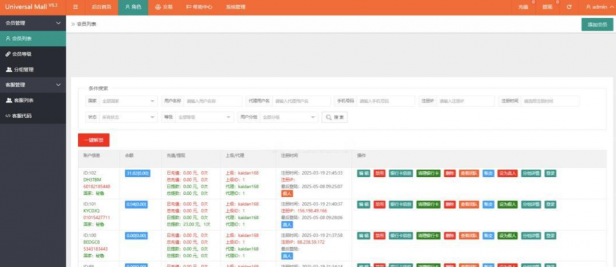Open 充值 notifications in top bar
The height and width of the screenshot is (267, 616).
[x=523, y=7]
